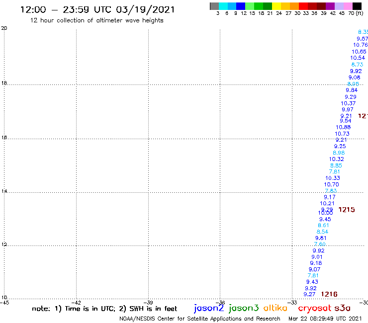Click the jason2 satellite label
This screenshot has height=323, width=368.
209,308
